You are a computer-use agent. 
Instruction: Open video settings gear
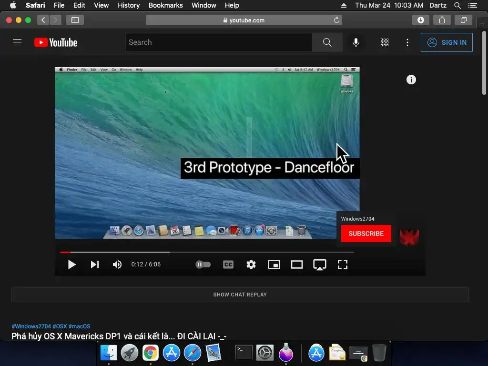[x=251, y=264]
